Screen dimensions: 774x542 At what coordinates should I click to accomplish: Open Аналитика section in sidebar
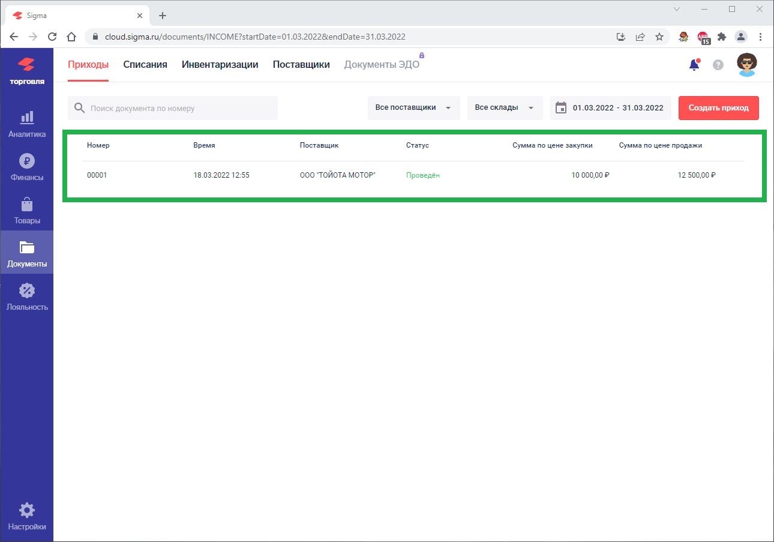pyautogui.click(x=26, y=124)
